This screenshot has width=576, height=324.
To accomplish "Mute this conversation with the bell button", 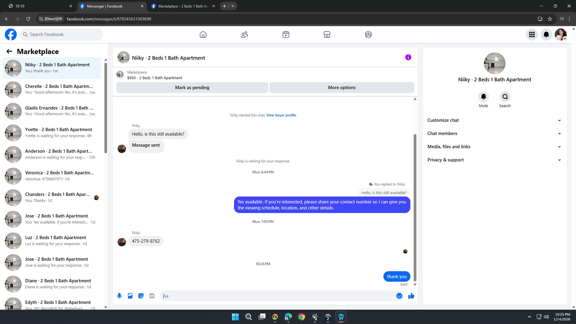I will (x=483, y=97).
